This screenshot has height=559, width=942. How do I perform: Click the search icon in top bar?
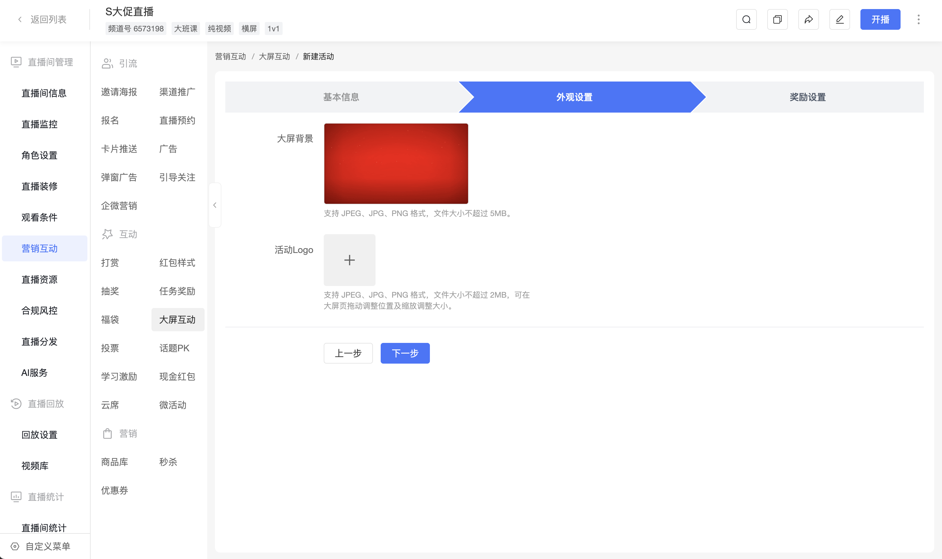[746, 19]
